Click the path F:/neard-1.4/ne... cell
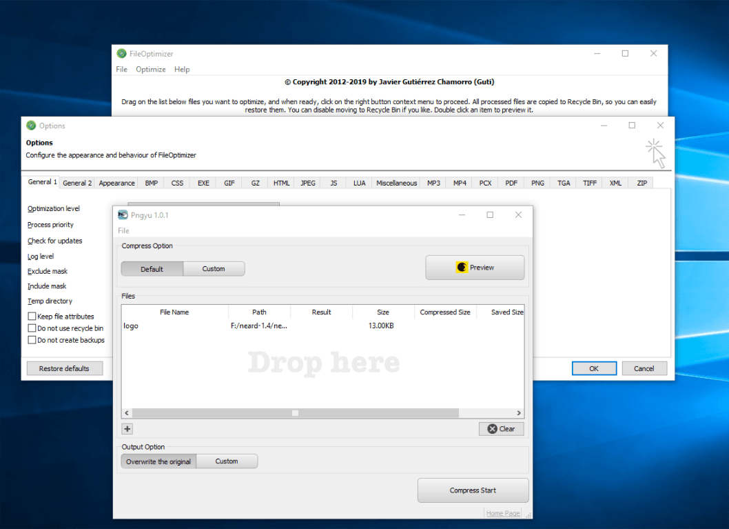 coord(259,326)
